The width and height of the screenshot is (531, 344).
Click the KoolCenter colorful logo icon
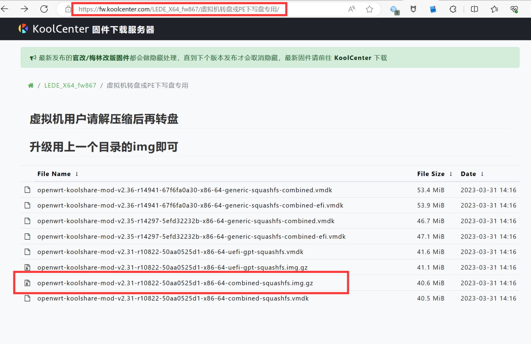pyautogui.click(x=23, y=29)
